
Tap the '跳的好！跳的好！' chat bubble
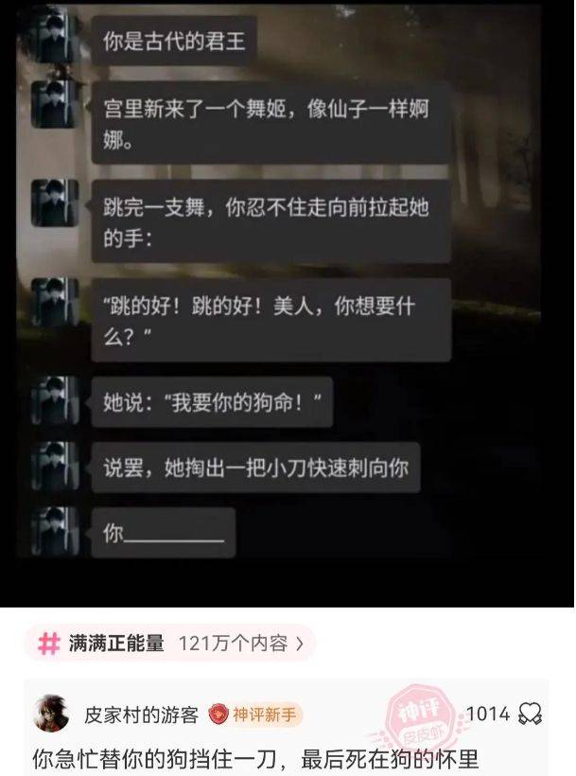[x=271, y=320]
